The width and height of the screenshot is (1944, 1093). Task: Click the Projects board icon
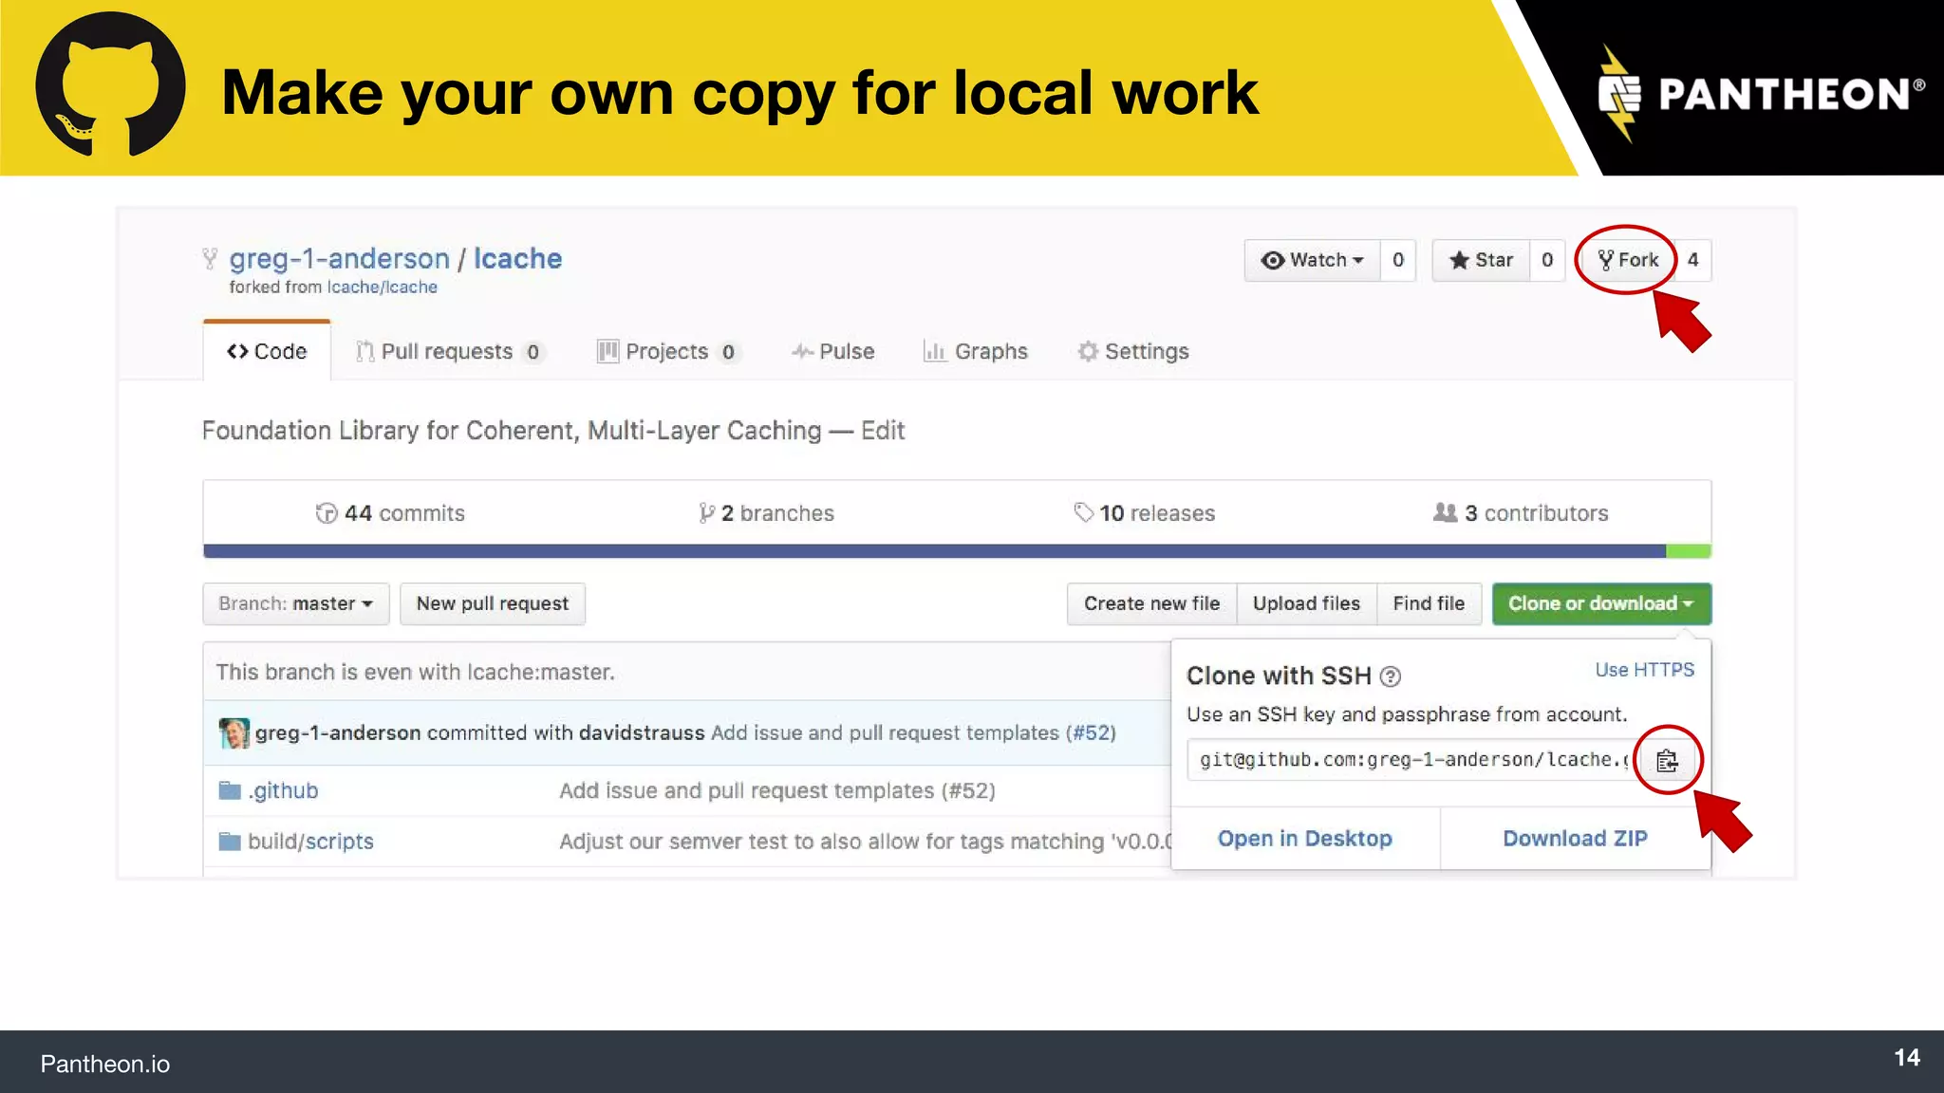point(607,351)
